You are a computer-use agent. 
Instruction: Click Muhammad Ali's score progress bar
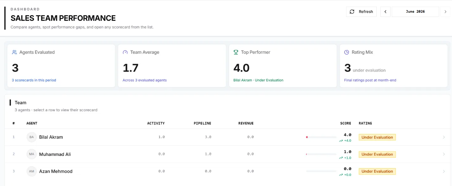click(x=321, y=154)
